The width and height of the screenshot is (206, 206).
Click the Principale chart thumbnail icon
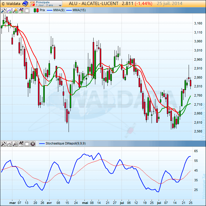(x=32, y=4)
